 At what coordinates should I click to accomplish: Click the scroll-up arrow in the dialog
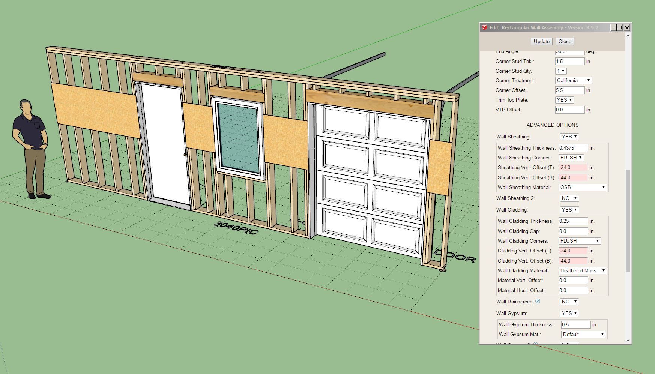(628, 36)
